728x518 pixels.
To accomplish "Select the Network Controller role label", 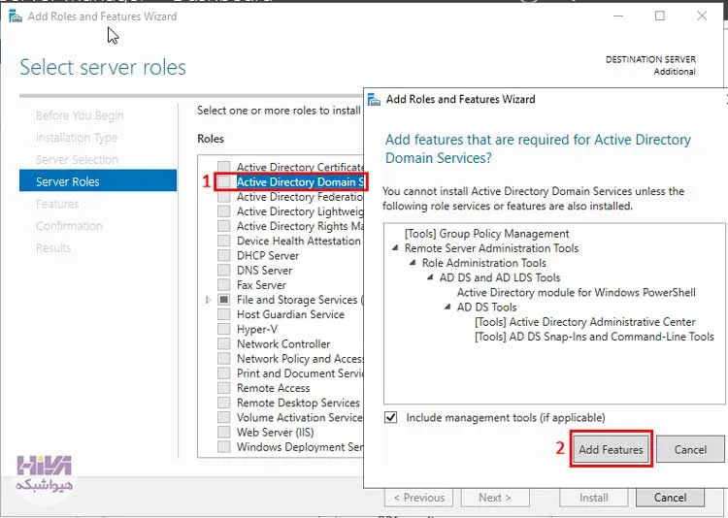I will pos(283,344).
